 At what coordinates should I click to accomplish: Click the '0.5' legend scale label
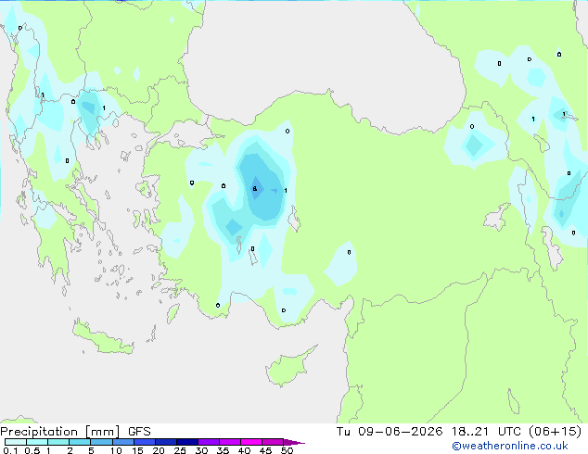point(32,450)
